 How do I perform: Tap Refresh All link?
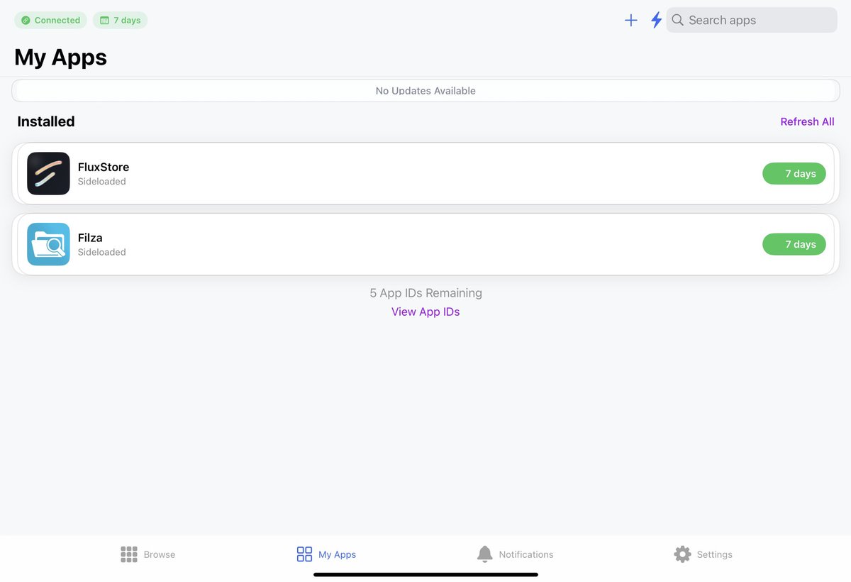(807, 121)
